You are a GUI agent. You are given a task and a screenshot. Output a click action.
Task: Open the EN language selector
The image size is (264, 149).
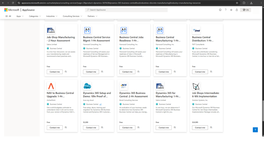coord(246,10)
